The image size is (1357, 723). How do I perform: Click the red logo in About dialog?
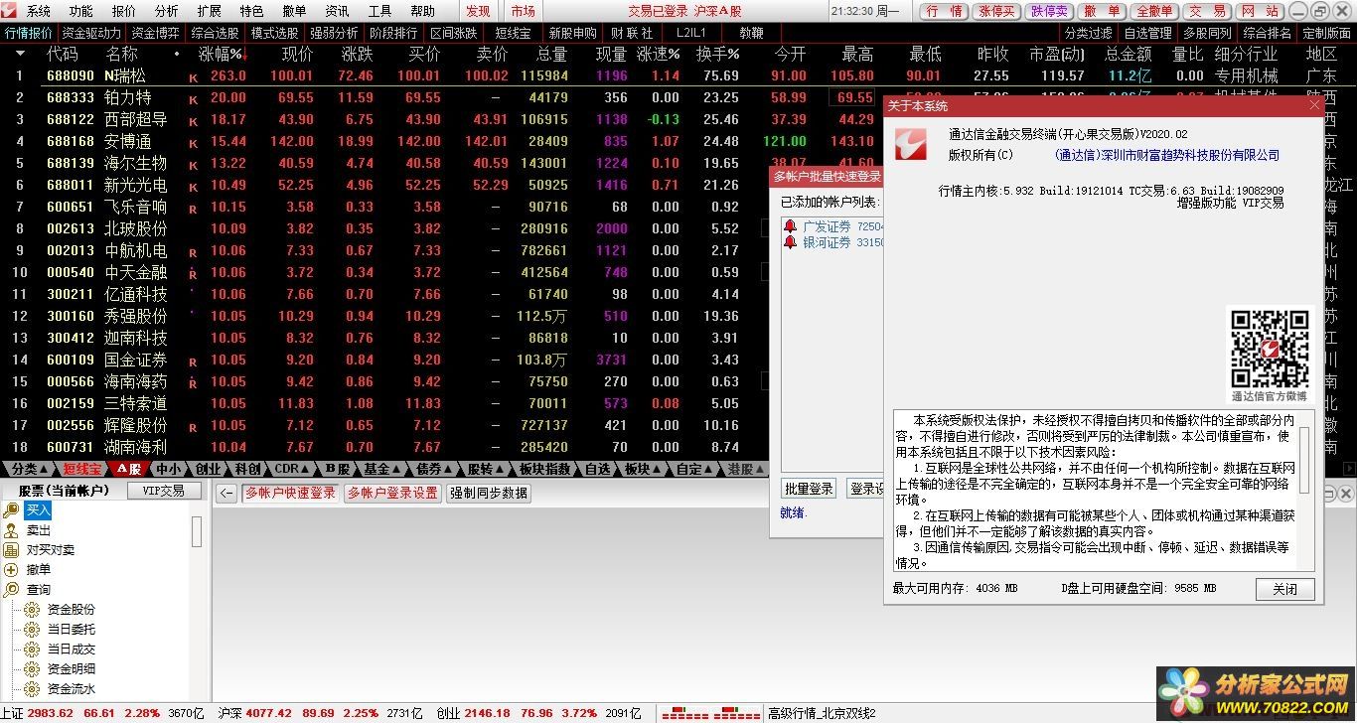tap(910, 144)
